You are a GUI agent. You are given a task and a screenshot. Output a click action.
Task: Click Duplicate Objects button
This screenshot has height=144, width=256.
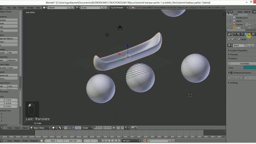(x=9, y=38)
